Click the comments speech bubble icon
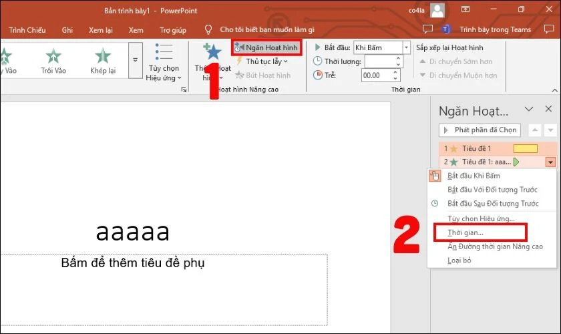Image resolution: width=561 pixels, height=334 pixels. [427, 29]
